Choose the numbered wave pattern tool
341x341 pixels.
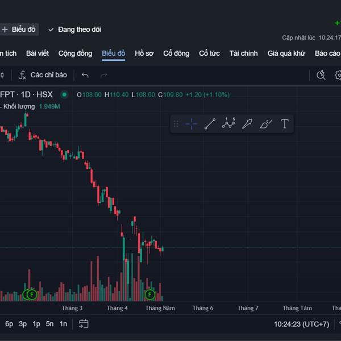tap(228, 124)
